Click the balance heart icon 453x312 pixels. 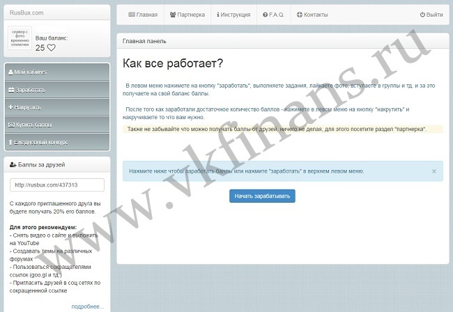point(51,47)
